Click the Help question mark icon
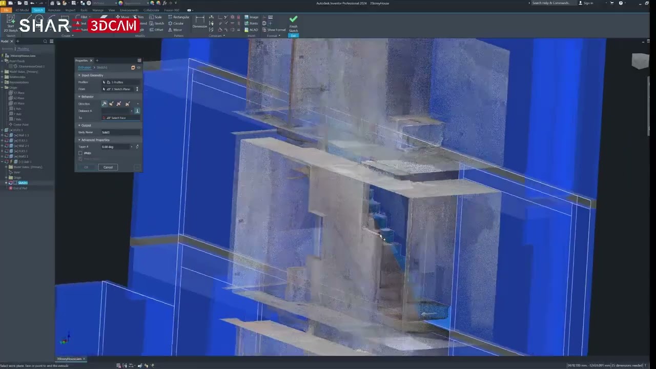 click(x=621, y=3)
